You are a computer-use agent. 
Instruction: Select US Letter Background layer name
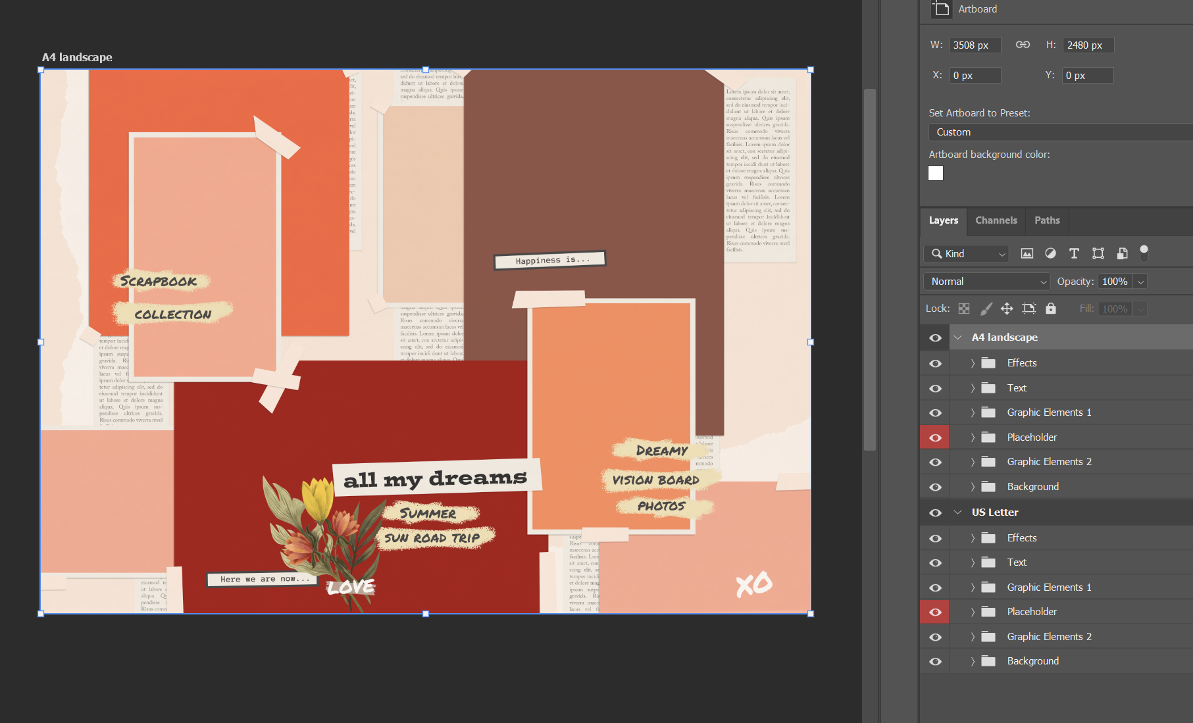(x=1032, y=661)
